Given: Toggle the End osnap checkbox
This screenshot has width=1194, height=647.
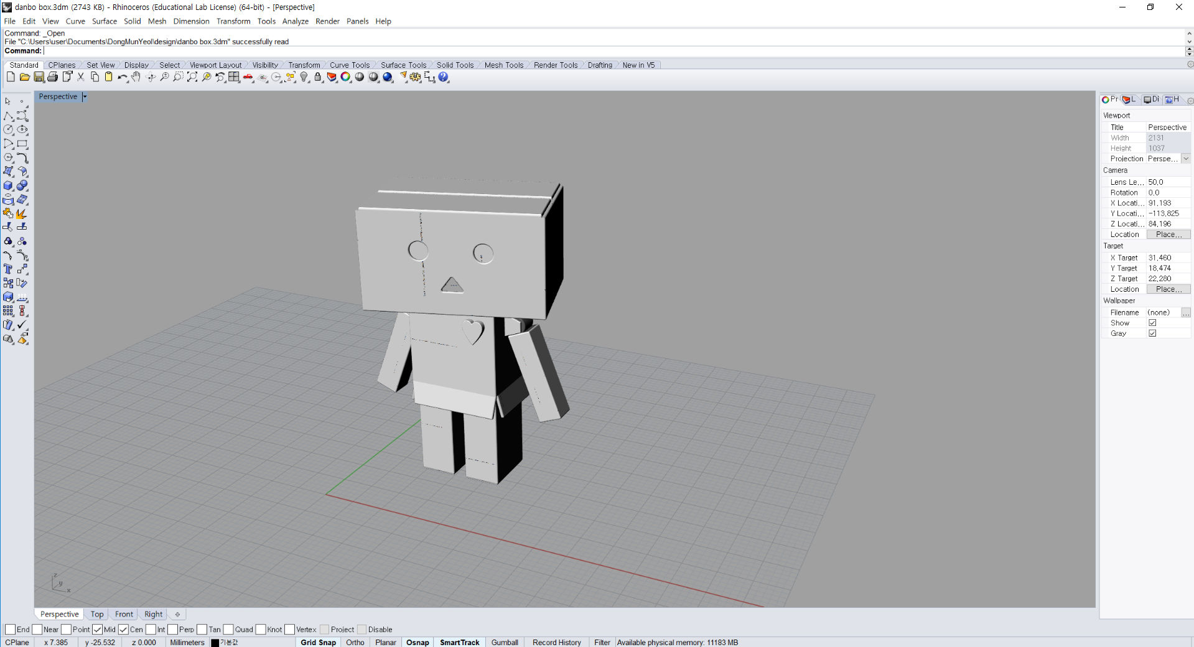Looking at the screenshot, I should [x=10, y=630].
